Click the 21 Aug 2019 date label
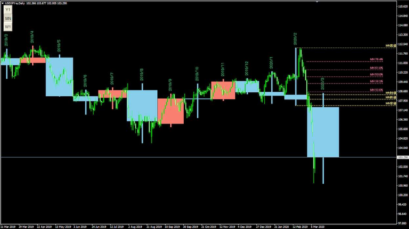Screen dimensions: 409x229 (154, 227)
